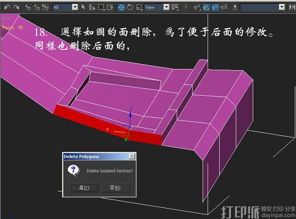
Task: Click the Undo arrow icon
Action: pos(7,7)
